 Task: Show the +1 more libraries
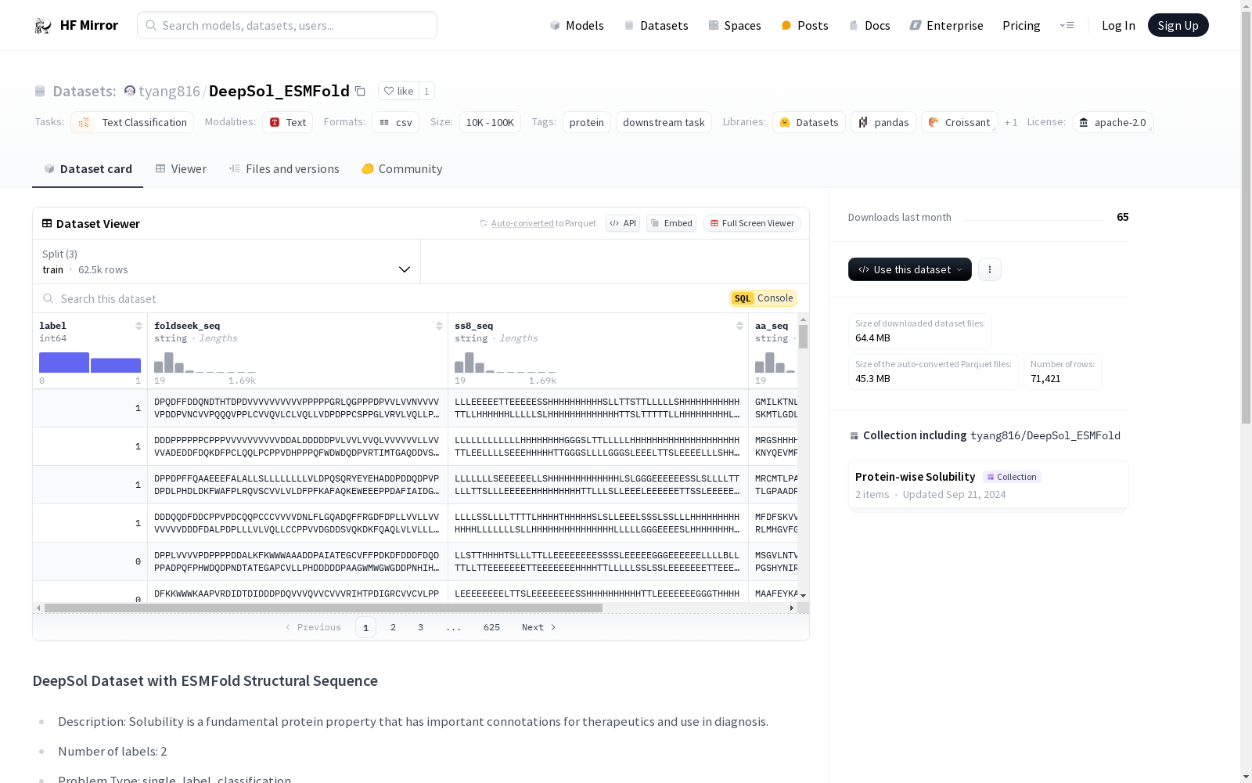coord(1011,122)
